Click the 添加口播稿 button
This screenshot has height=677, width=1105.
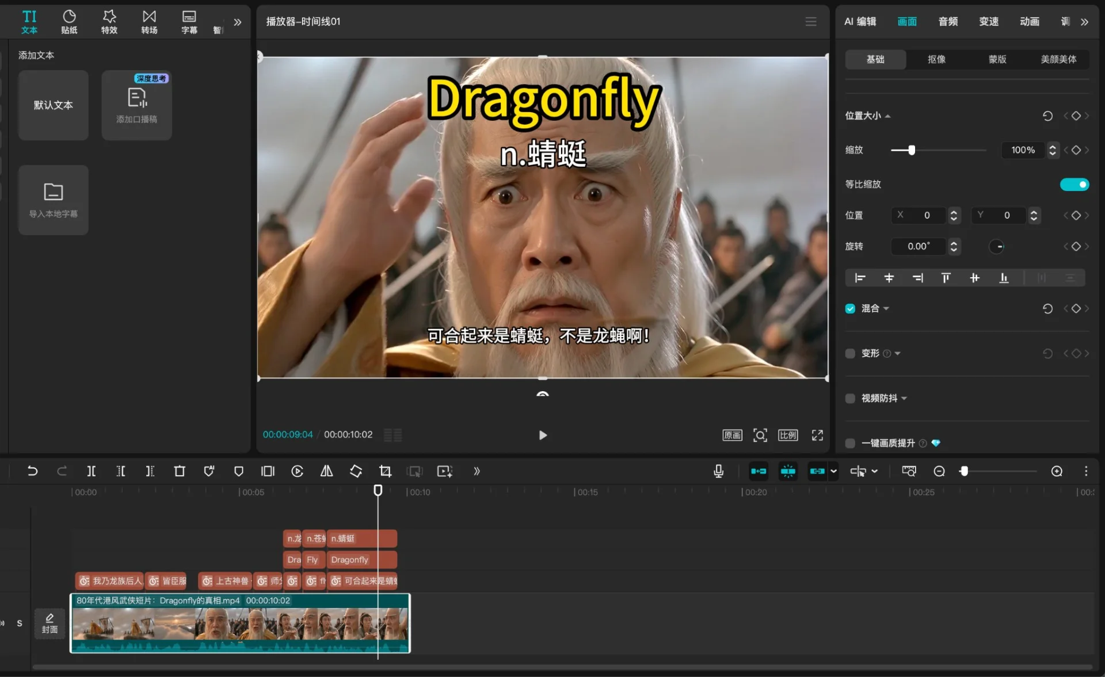click(136, 105)
